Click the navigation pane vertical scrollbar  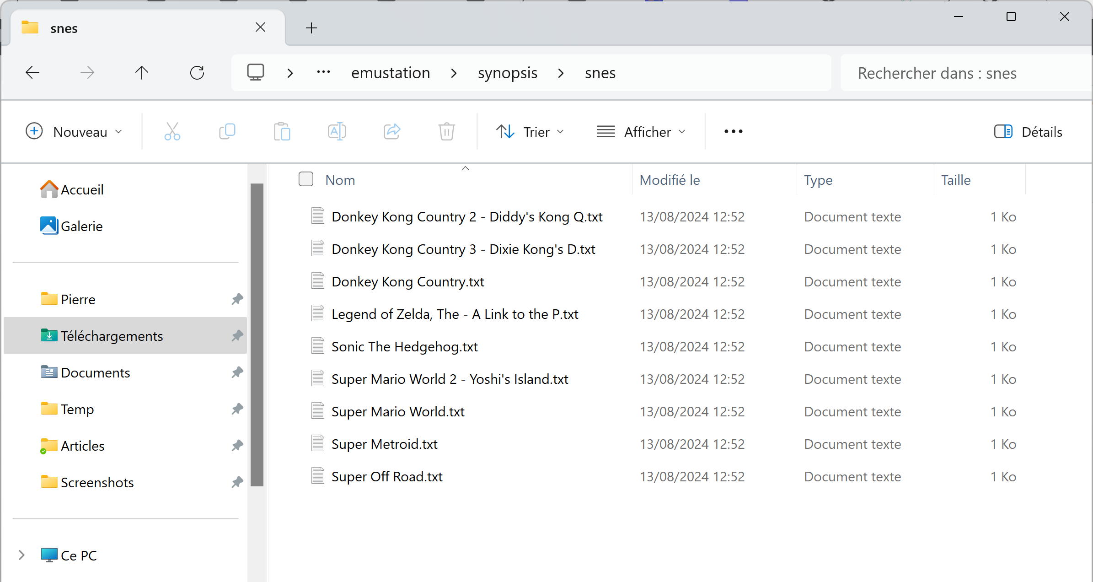[257, 335]
